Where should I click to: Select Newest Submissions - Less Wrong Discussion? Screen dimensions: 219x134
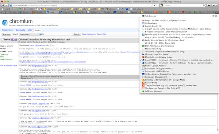coord(179,32)
